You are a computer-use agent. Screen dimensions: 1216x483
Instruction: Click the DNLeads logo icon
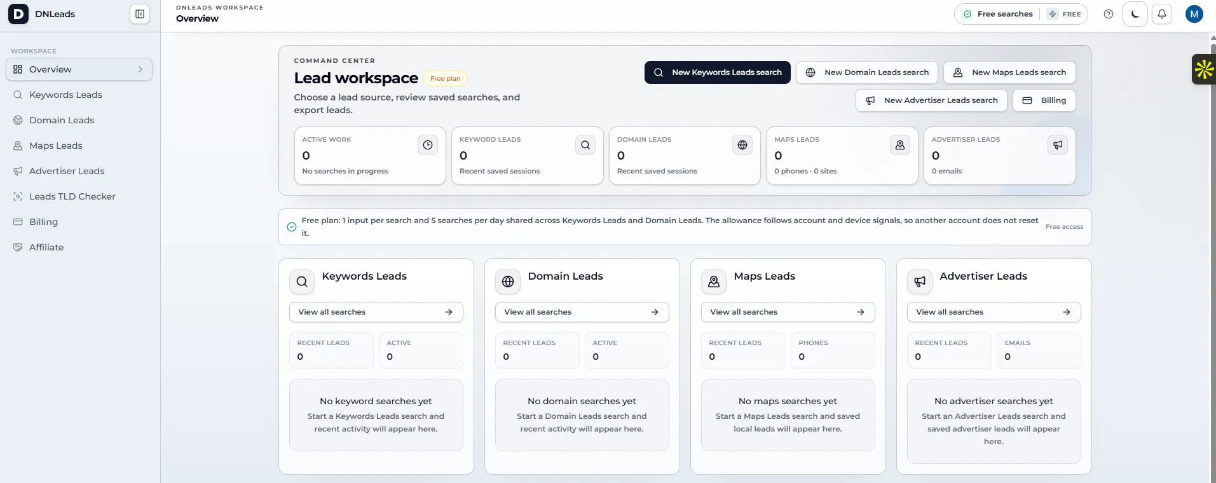[x=18, y=14]
